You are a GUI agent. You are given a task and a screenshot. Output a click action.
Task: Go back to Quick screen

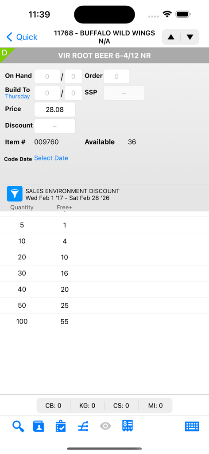(x=22, y=37)
